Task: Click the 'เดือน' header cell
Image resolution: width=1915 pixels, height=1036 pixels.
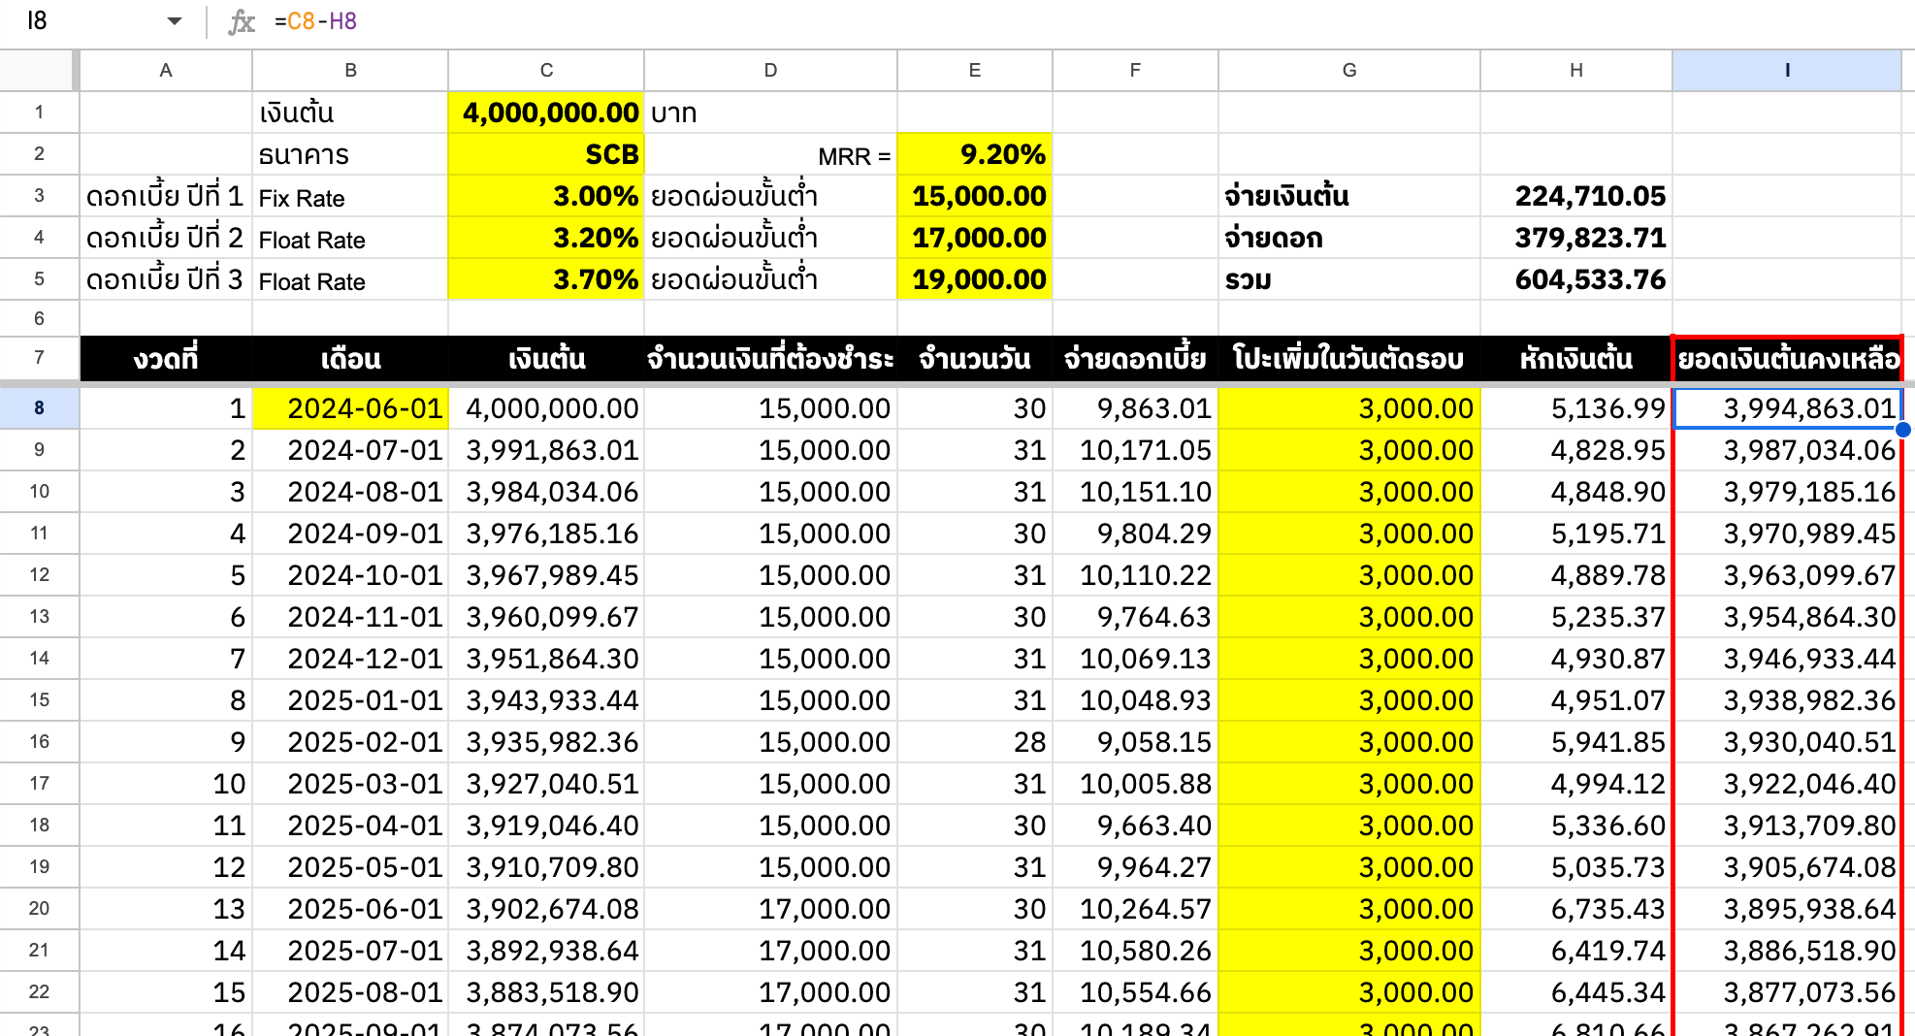Action: 350,359
